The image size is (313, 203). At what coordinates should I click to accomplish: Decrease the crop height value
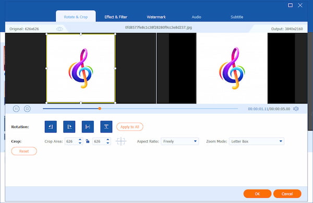point(108,143)
